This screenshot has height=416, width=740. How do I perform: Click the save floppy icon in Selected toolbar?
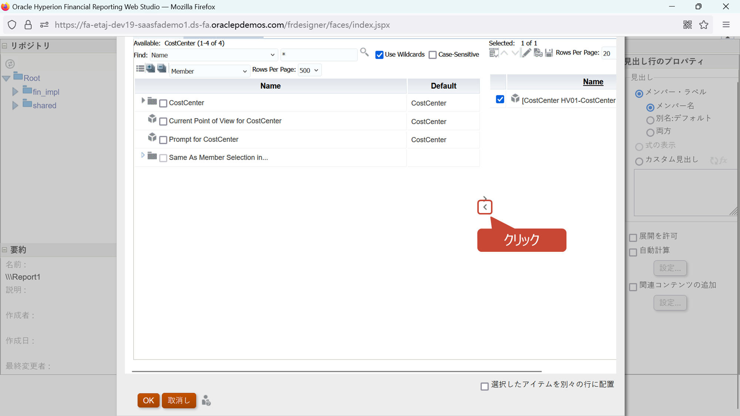[549, 53]
